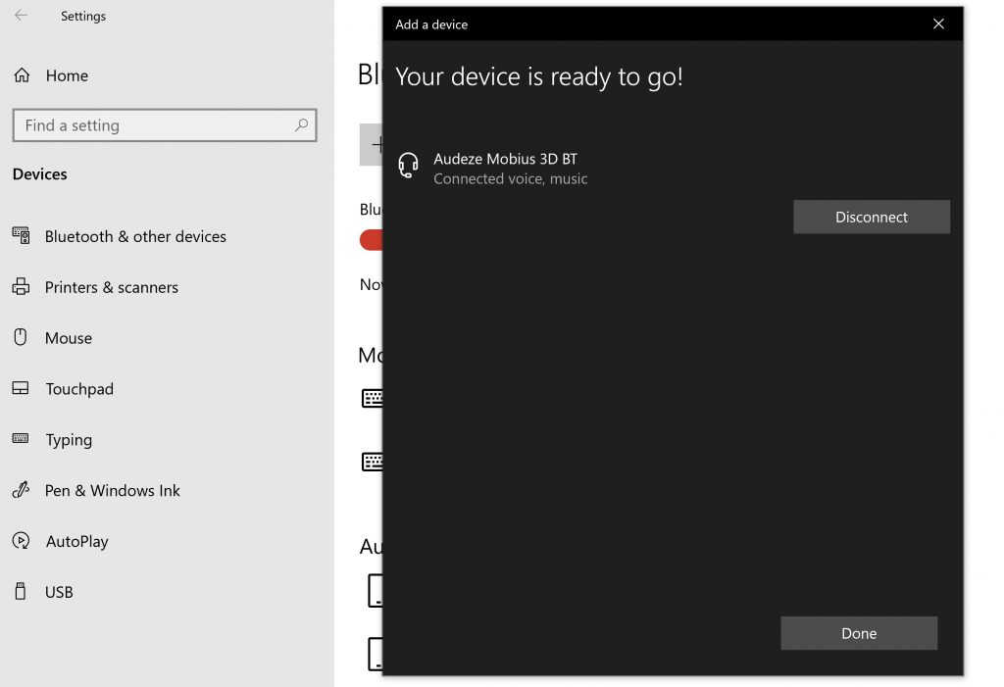Open Printers & scanners section
This screenshot has width=1004, height=687.
point(112,287)
